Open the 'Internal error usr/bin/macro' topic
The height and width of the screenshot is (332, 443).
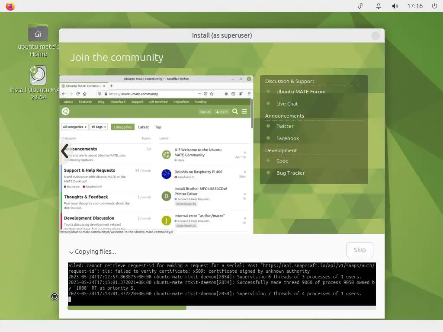coord(199,216)
